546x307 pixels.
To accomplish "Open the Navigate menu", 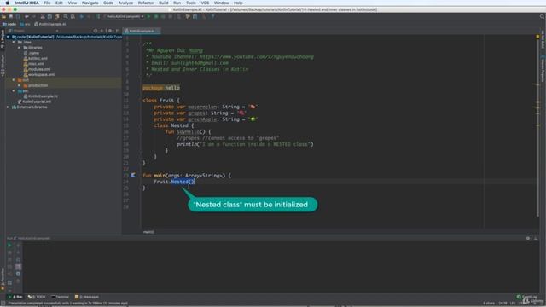I will coord(90,3).
